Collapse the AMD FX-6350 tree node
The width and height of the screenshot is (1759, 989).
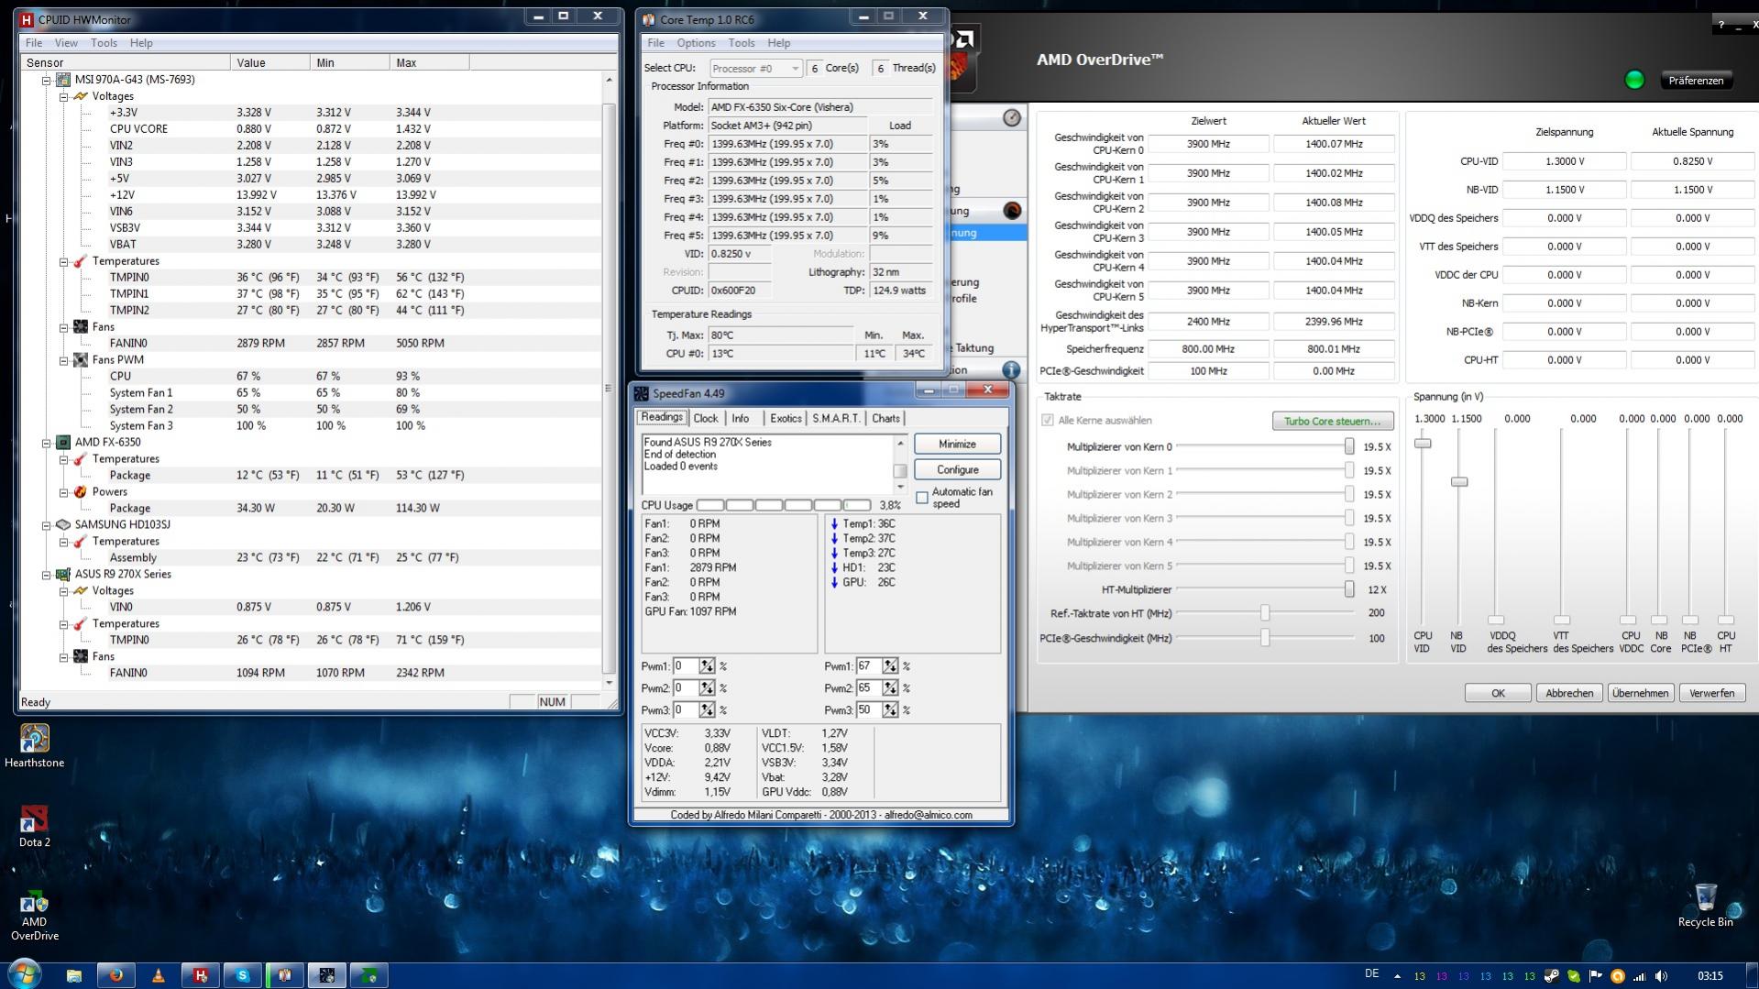click(x=46, y=443)
